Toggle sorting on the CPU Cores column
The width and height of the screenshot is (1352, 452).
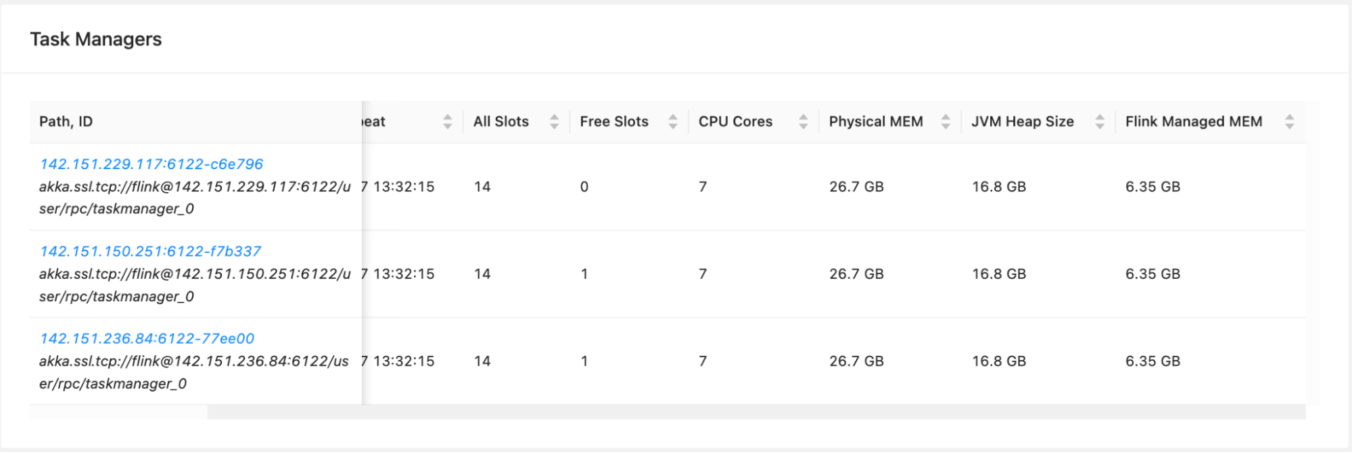point(803,122)
